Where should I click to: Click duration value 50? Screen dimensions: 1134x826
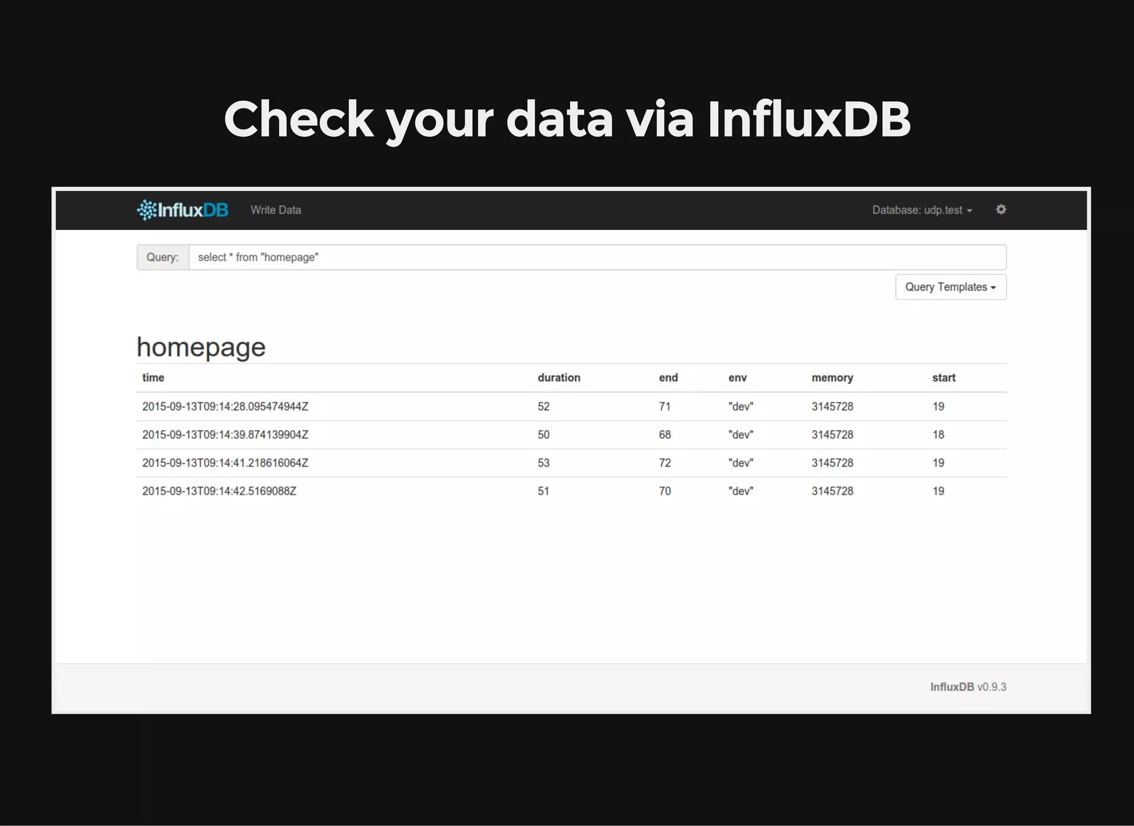tap(544, 435)
